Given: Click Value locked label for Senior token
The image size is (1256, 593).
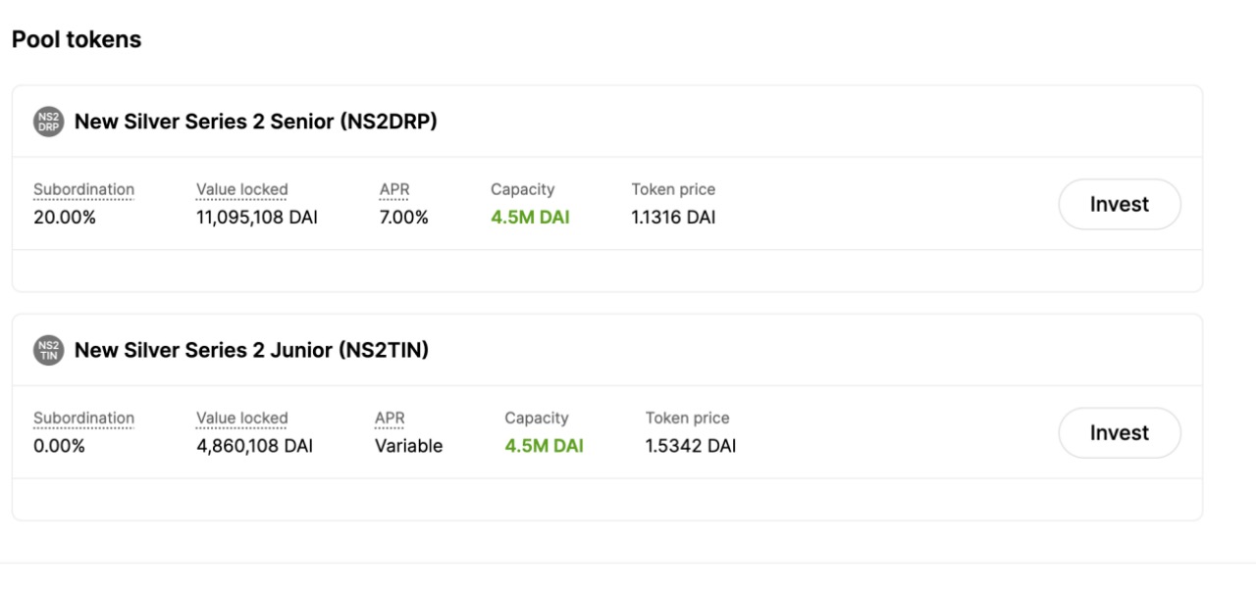Looking at the screenshot, I should point(241,189).
